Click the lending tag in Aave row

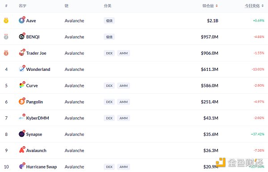click(109, 20)
